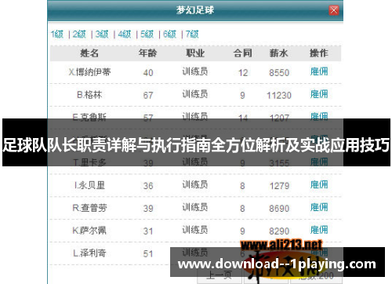This screenshot has width=392, height=284.
Task: Click age 31 in K.萨尔佩 row
Action: coord(148,231)
